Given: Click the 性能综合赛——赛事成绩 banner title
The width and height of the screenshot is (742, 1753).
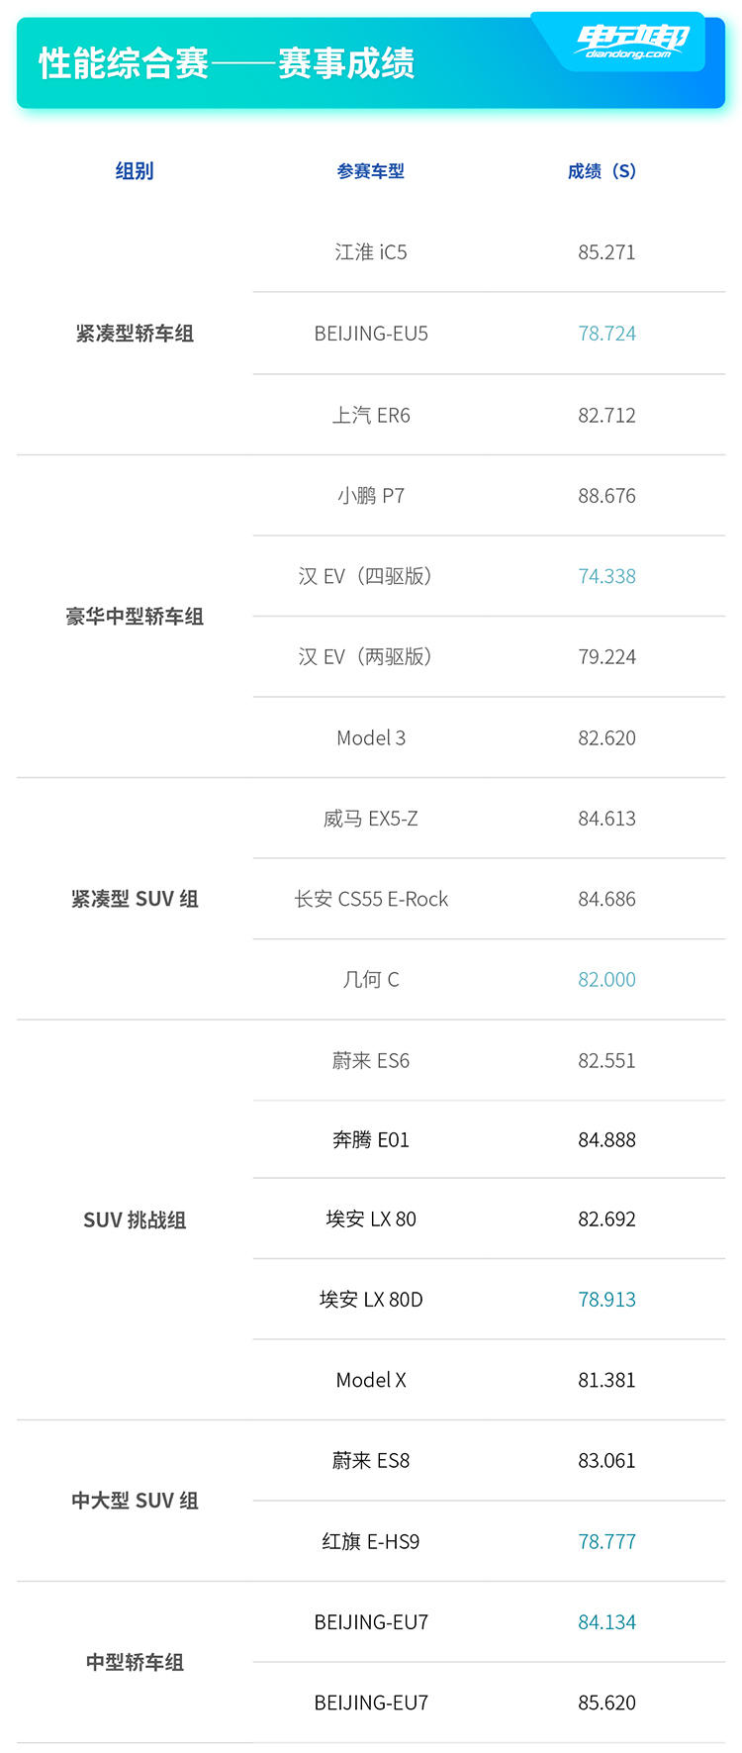Looking at the screenshot, I should click(x=227, y=63).
